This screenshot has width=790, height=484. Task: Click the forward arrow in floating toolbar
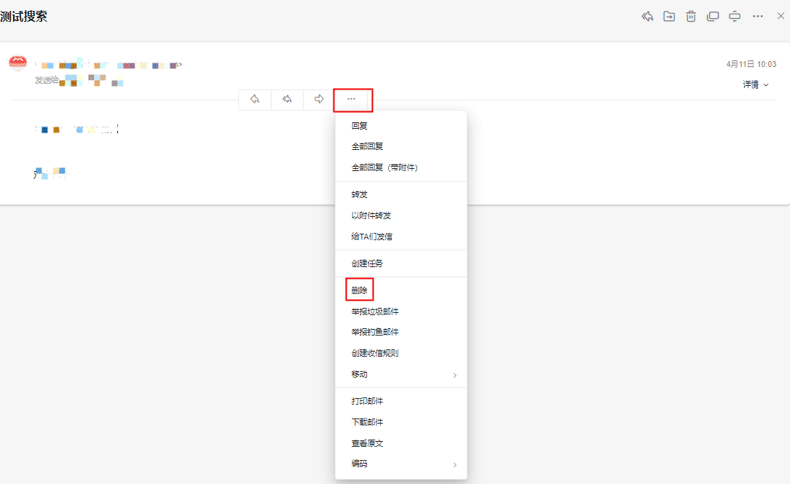coord(319,99)
